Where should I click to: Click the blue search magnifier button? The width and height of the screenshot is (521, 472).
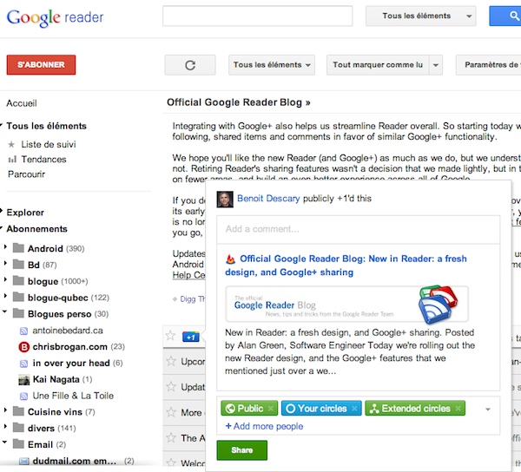click(507, 16)
